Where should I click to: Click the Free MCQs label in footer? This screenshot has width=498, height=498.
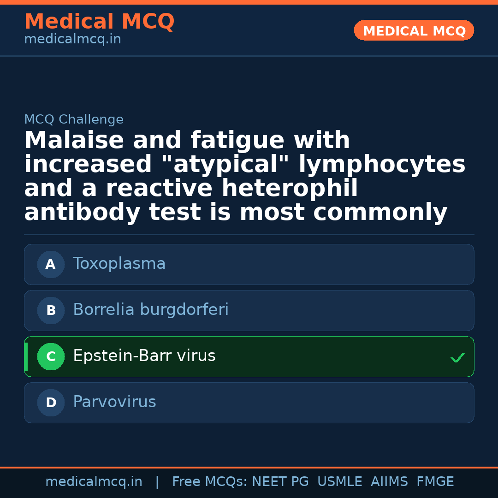tap(209, 482)
